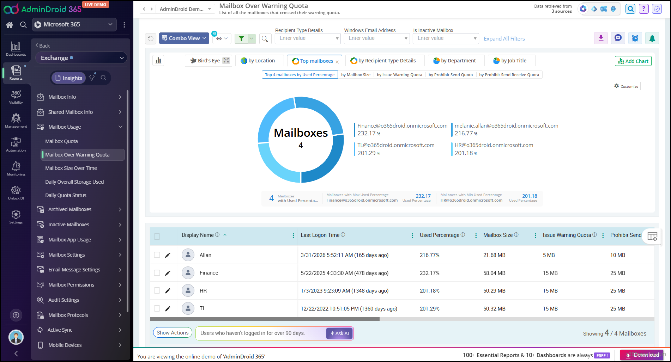This screenshot has height=362, width=671.
Task: Click the Ask AI button
Action: tap(339, 333)
